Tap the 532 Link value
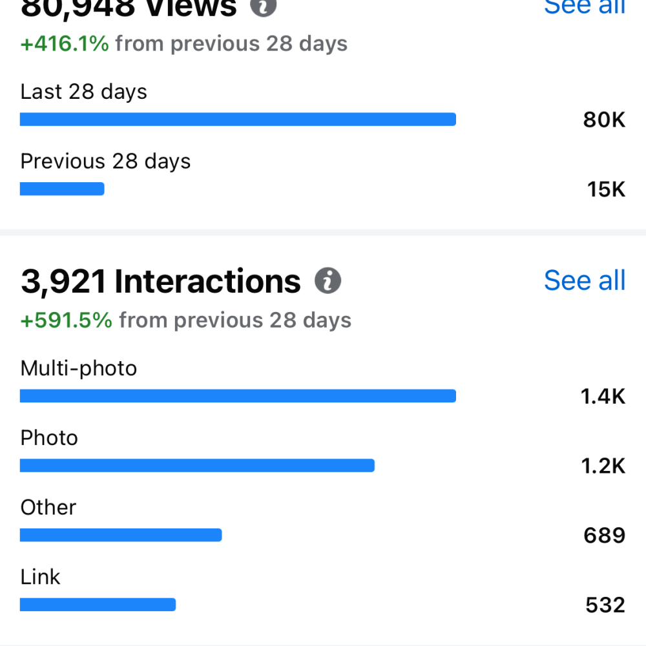646x646 pixels. pos(605,605)
